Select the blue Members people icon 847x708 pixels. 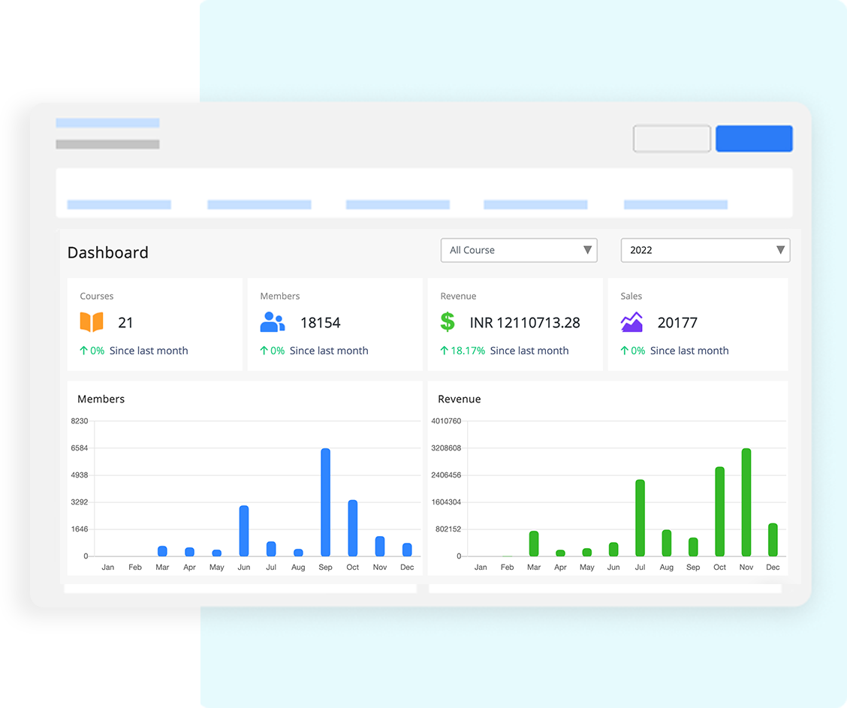[272, 322]
